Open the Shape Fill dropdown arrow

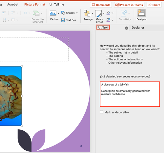[113, 13]
